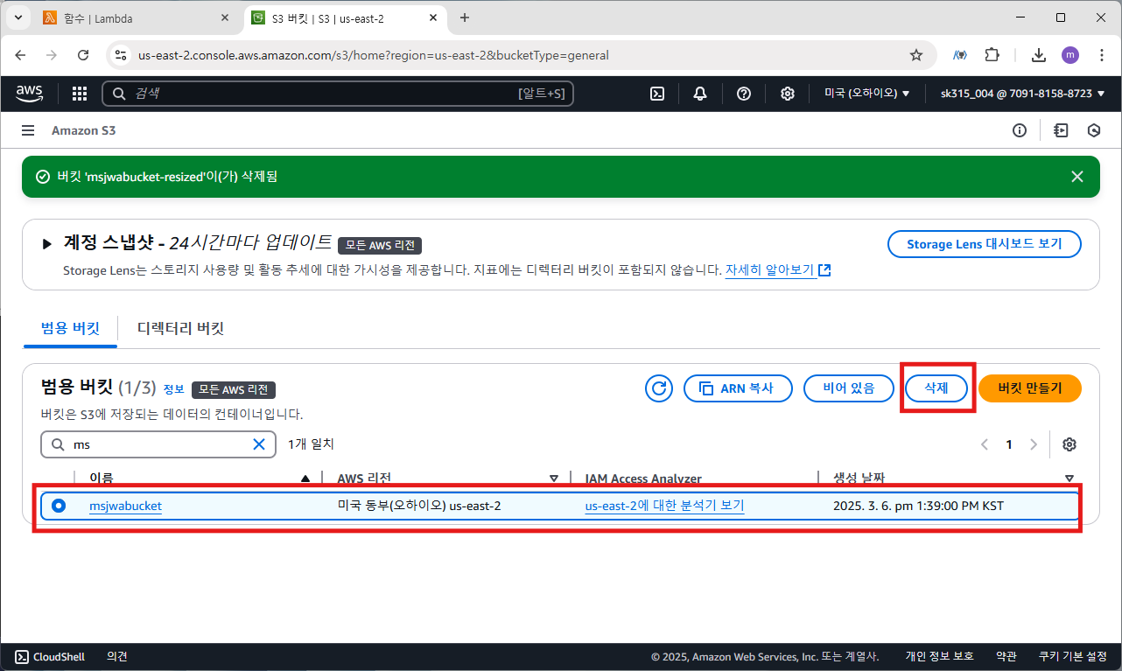Focus the AWS 검색 search box
1122x671 pixels.
click(338, 94)
